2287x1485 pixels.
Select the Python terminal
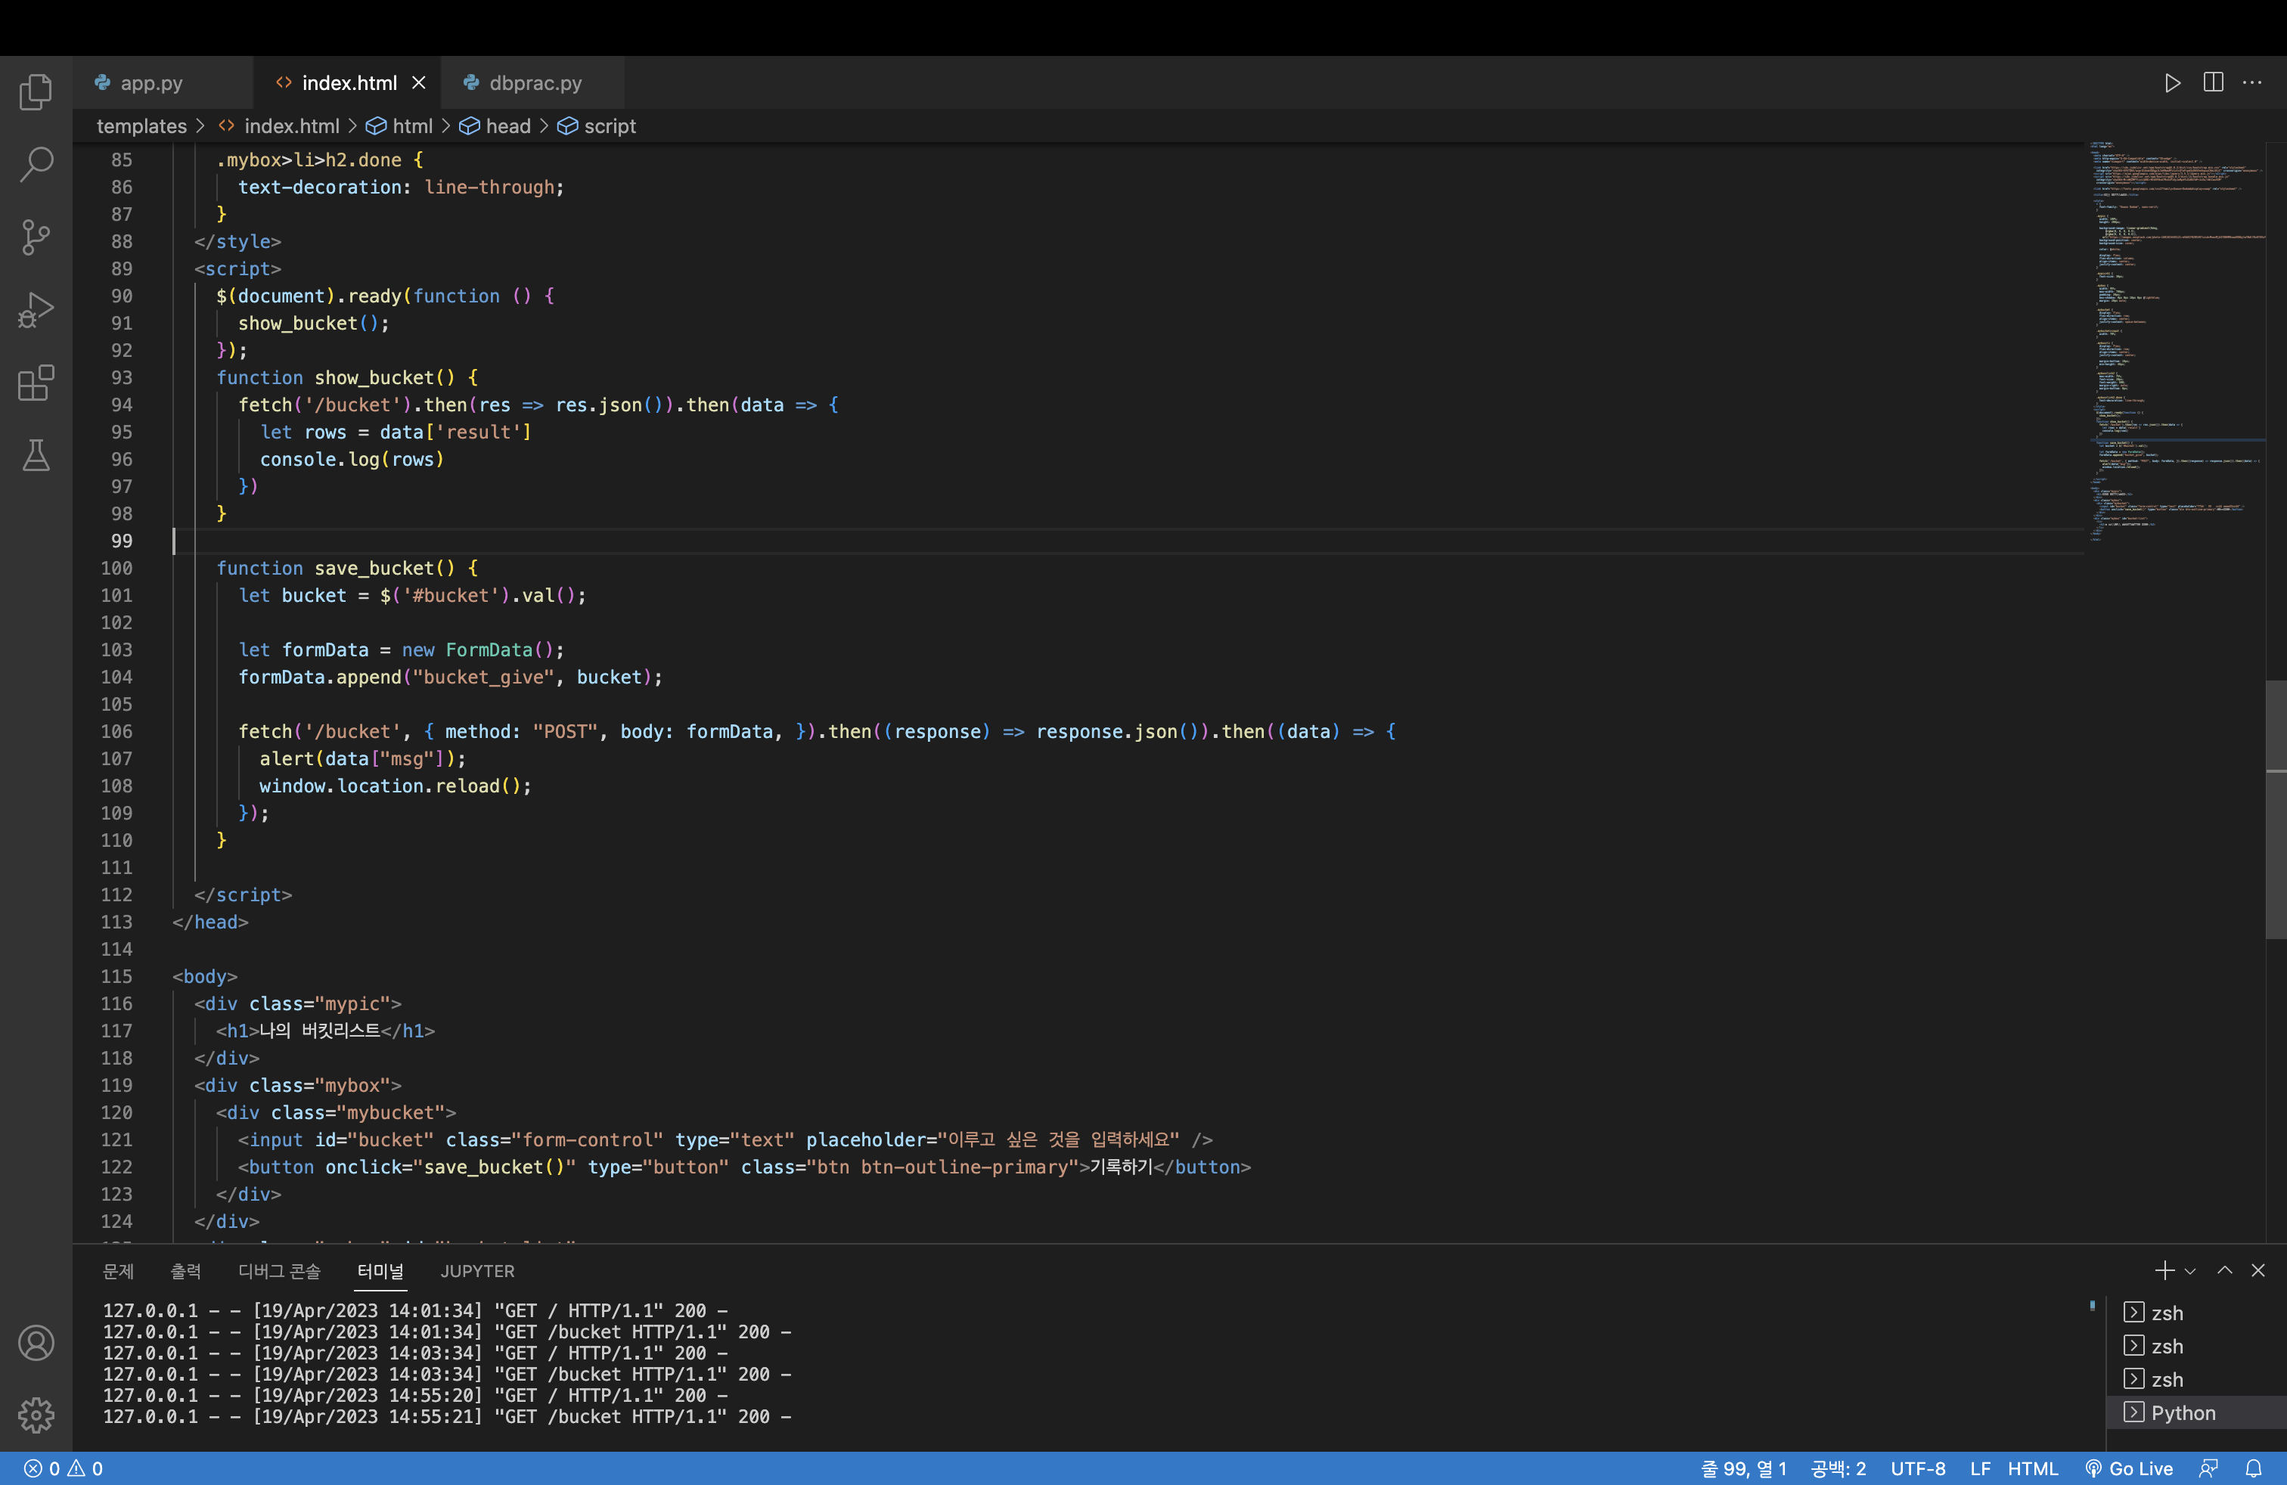[2195, 1413]
